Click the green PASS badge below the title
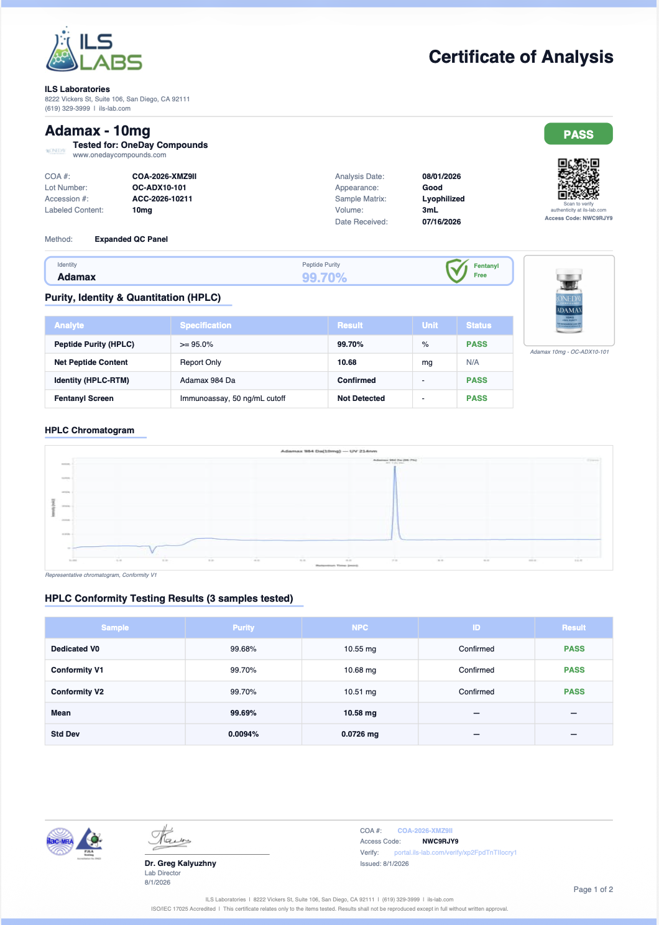Image resolution: width=659 pixels, height=925 pixels. 578,134
